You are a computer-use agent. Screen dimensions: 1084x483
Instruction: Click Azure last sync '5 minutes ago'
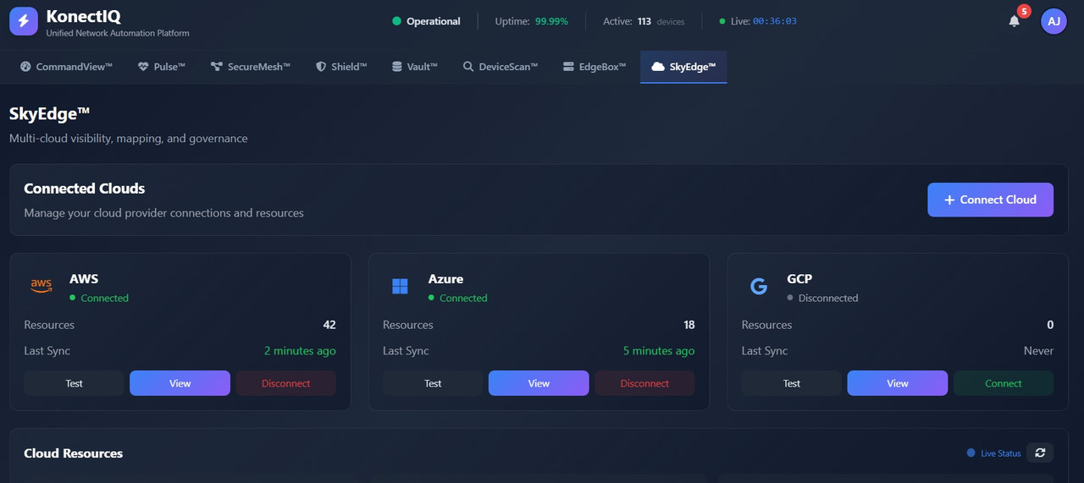click(x=659, y=351)
